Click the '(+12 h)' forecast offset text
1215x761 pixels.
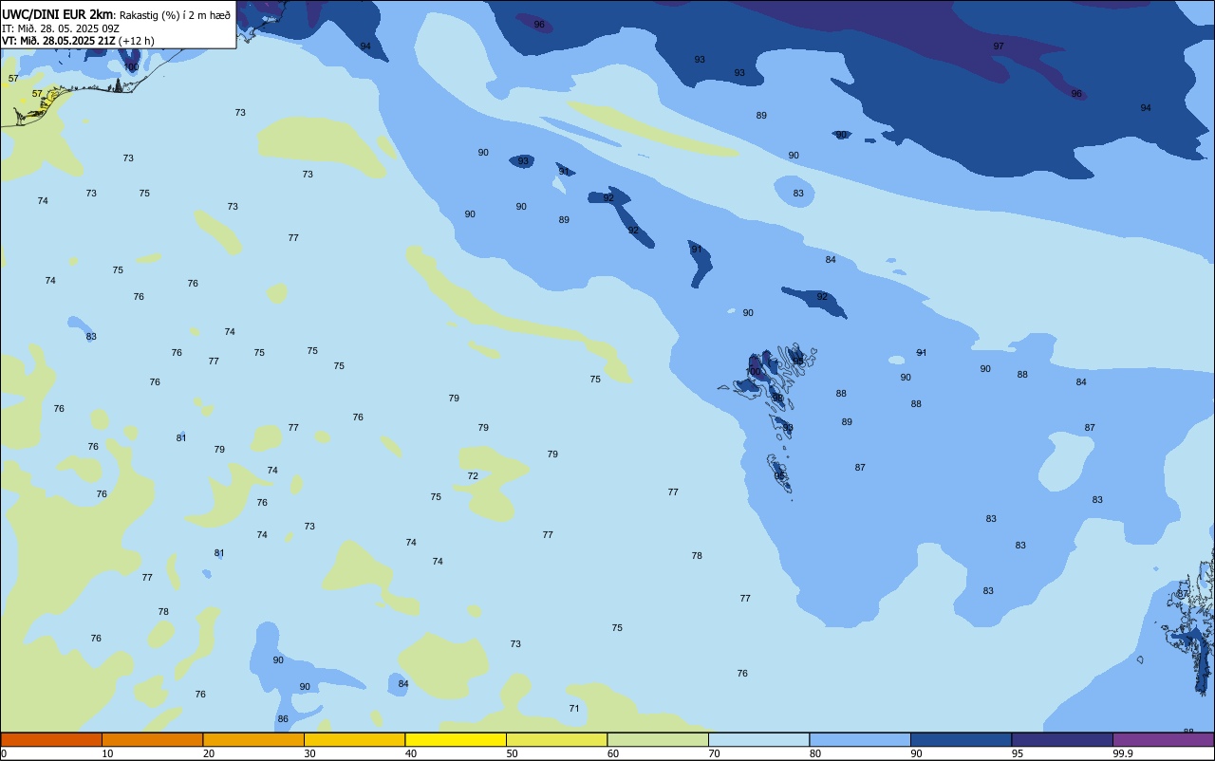(137, 41)
